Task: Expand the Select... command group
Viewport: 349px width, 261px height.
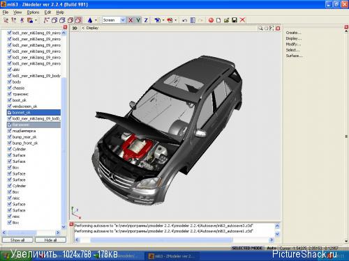Action: click(292, 50)
